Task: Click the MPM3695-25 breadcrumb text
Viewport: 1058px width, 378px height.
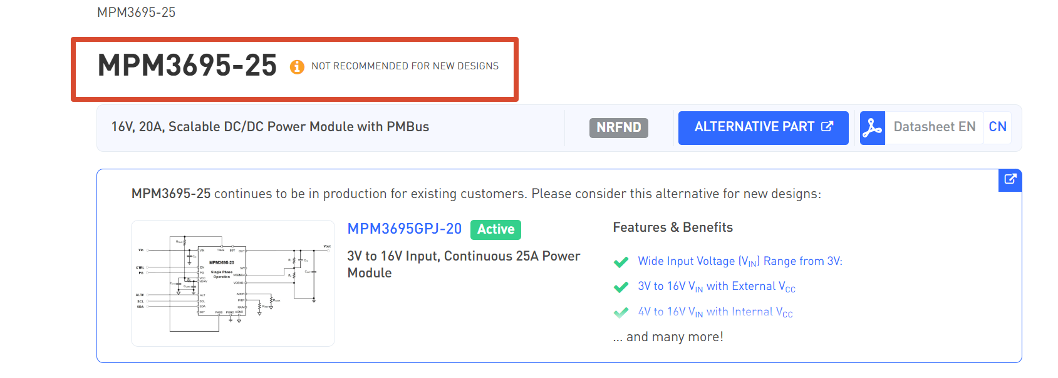Action: tap(137, 12)
